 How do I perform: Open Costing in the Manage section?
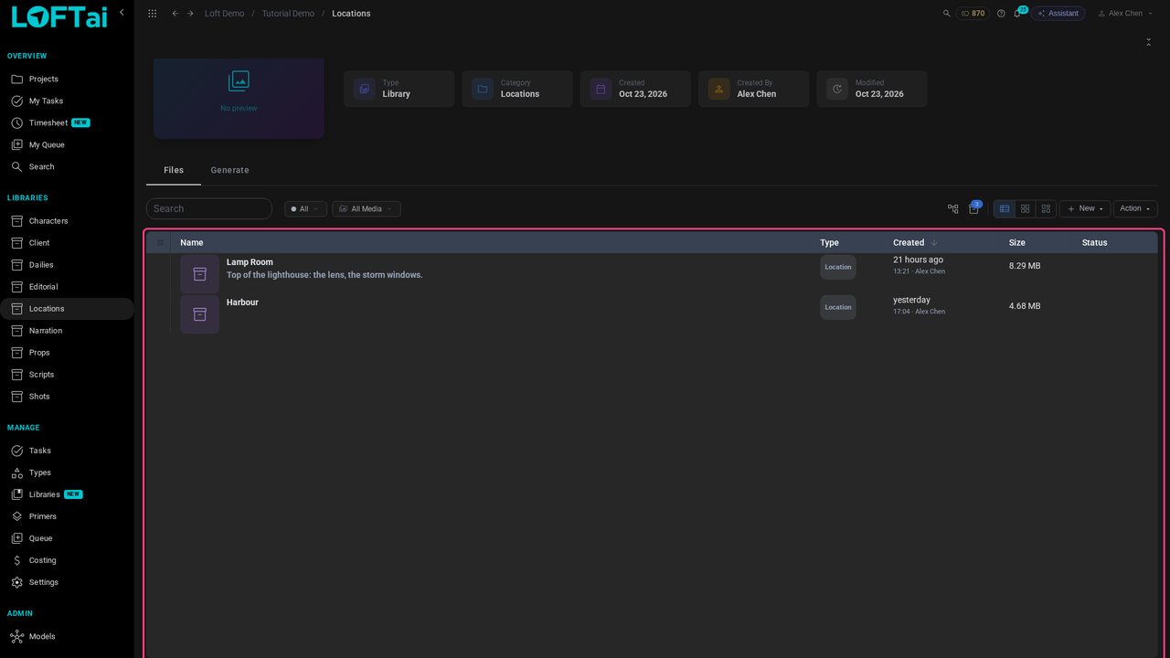click(x=67, y=560)
